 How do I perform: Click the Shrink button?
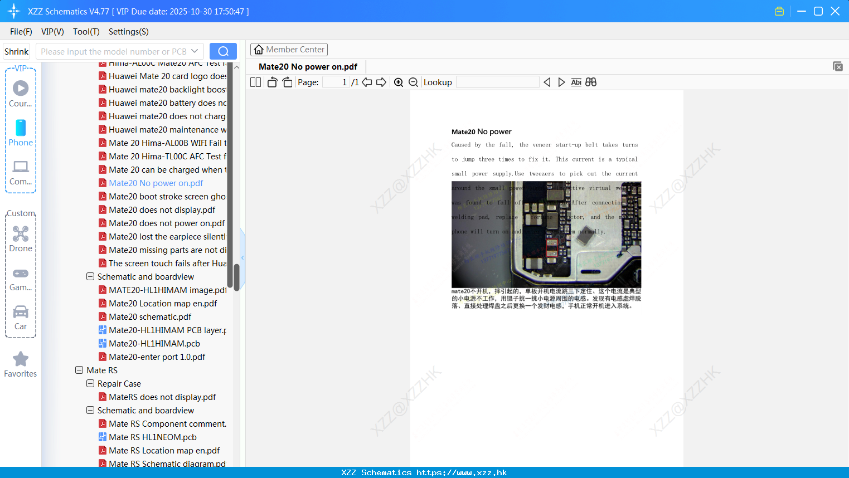pyautogui.click(x=16, y=51)
